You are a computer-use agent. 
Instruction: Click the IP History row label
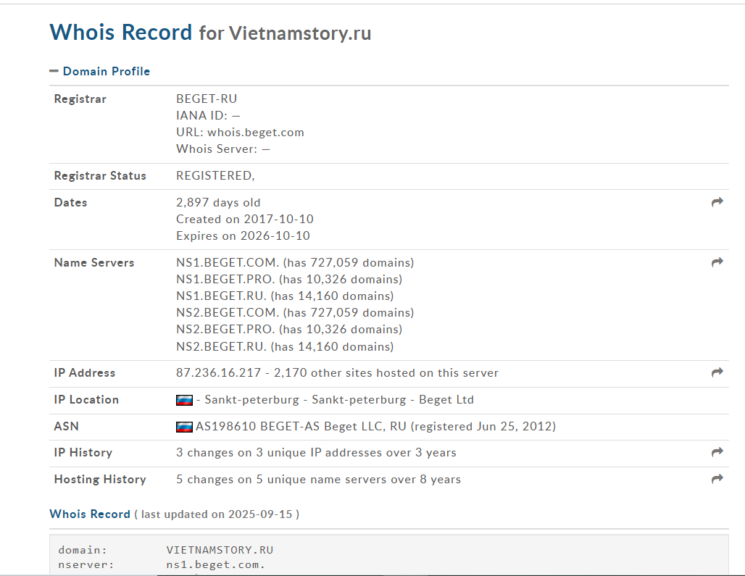coord(83,453)
